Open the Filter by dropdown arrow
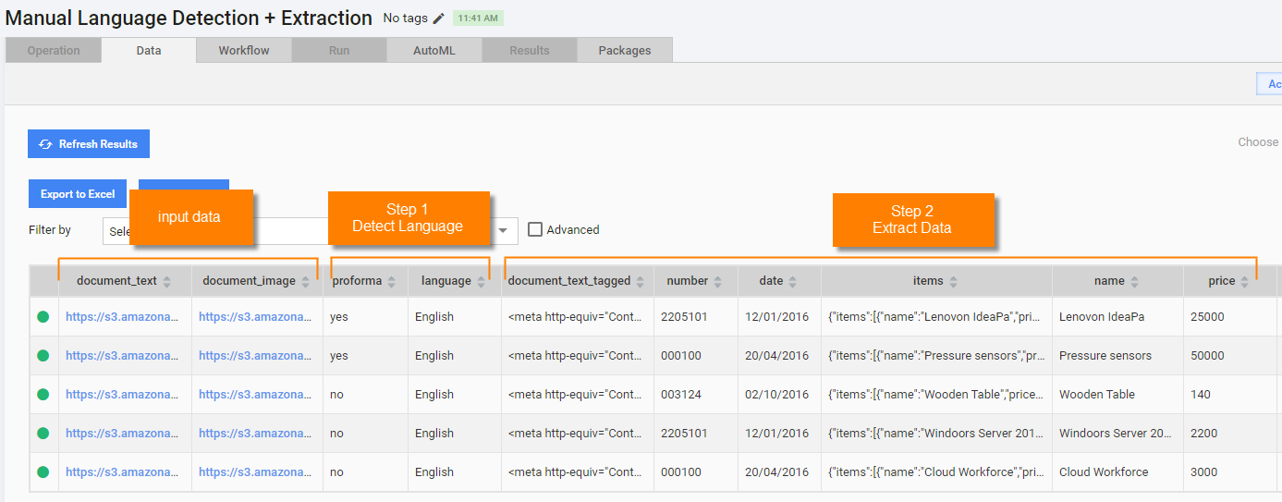This screenshot has height=502, width=1282. click(x=504, y=230)
